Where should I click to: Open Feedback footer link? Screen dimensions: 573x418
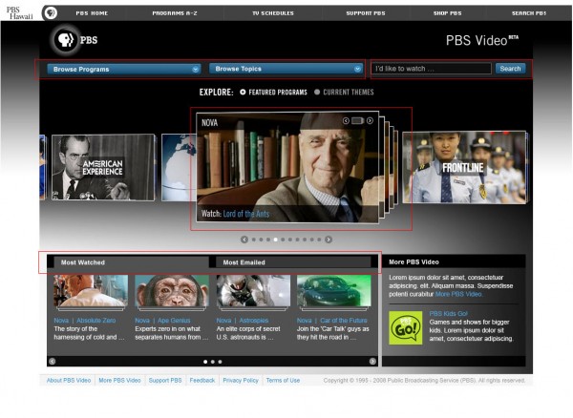click(x=202, y=380)
